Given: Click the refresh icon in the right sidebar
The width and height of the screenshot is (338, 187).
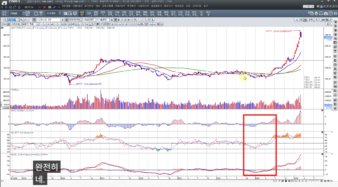Looking at the screenshot, I should tap(335, 60).
